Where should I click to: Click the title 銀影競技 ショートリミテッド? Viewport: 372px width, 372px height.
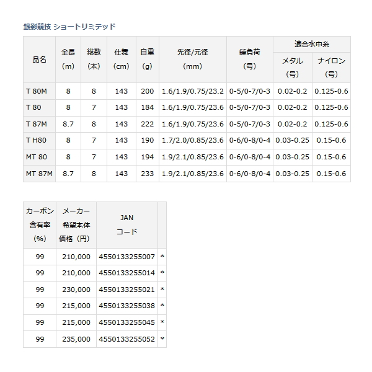pos(69,27)
